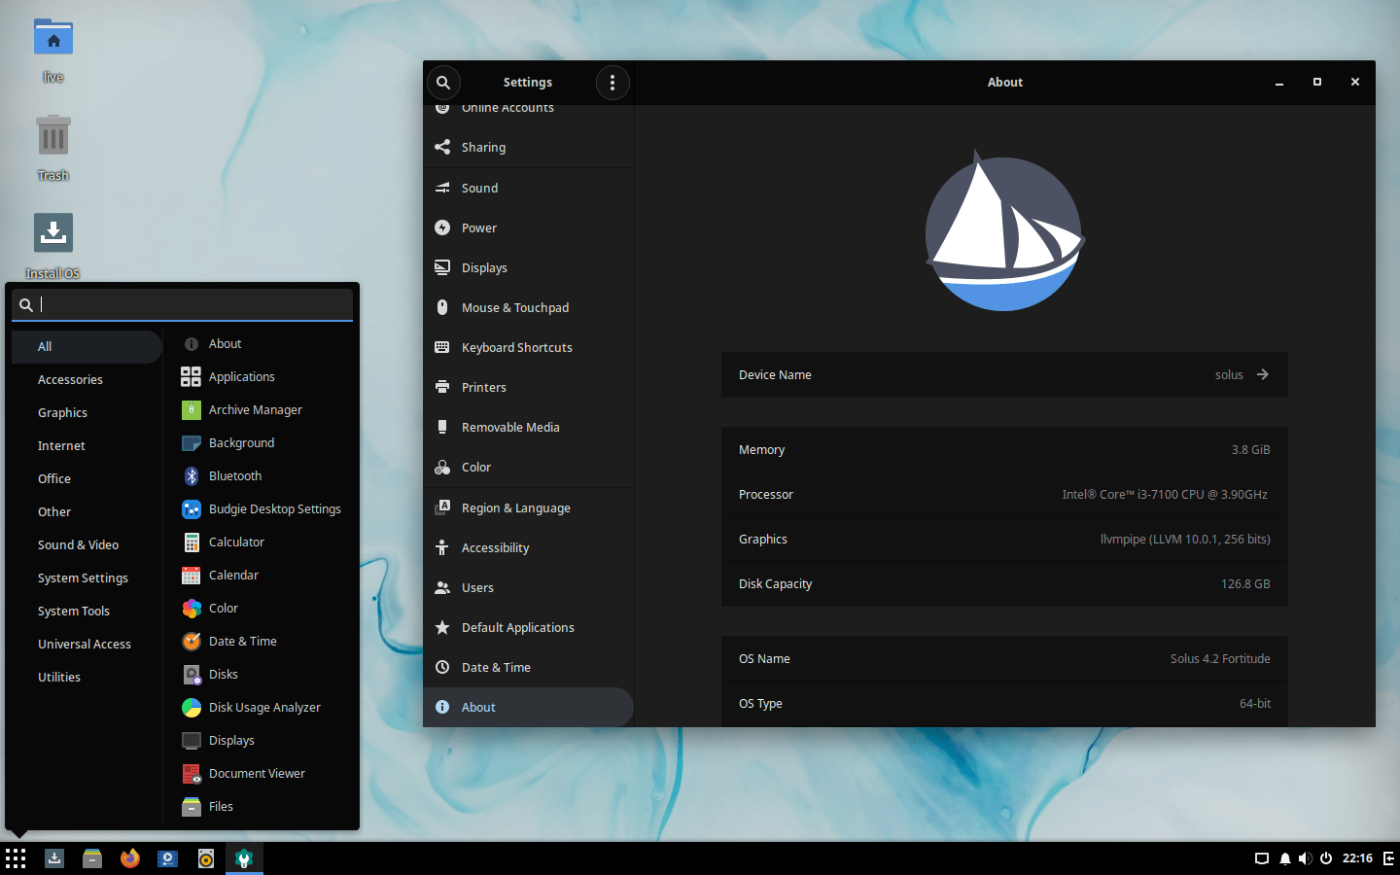The height and width of the screenshot is (875, 1400).
Task: Open volume control in system tray
Action: (1305, 858)
